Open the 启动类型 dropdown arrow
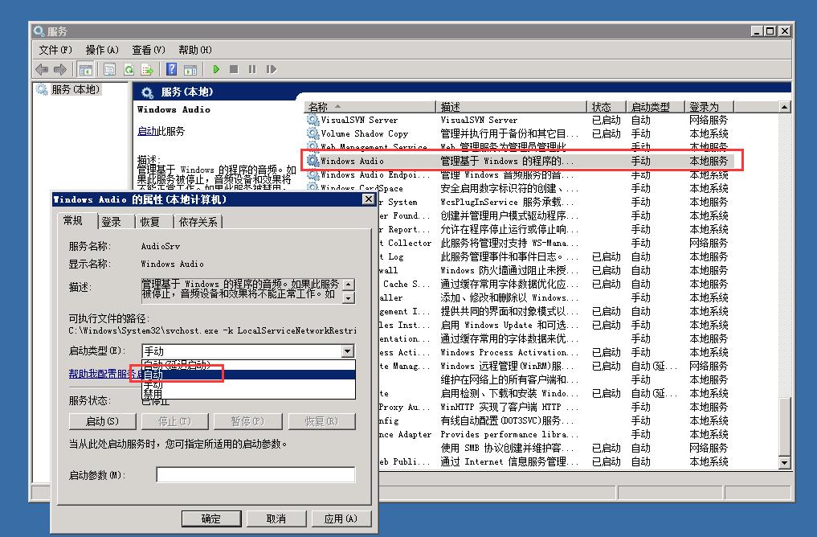The image size is (817, 537). pos(348,351)
